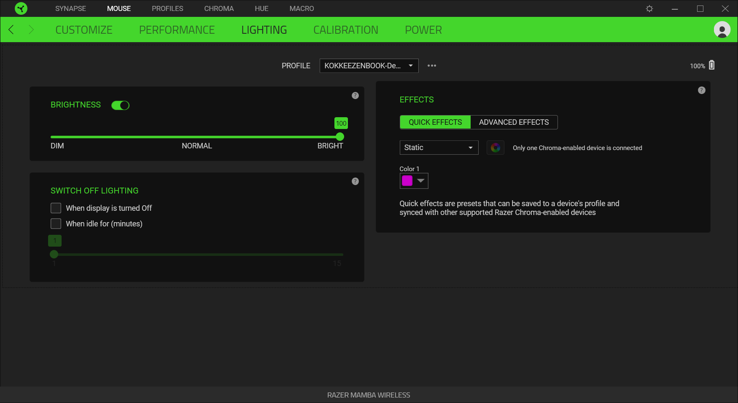Select Quick Effects button

point(435,122)
